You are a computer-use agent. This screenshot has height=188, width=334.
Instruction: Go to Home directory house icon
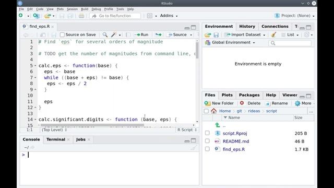pyautogui.click(x=213, y=111)
